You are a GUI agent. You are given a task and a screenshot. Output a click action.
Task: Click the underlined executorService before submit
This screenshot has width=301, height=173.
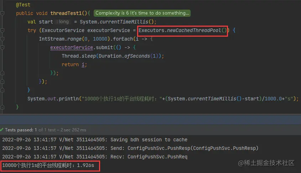[72, 47]
